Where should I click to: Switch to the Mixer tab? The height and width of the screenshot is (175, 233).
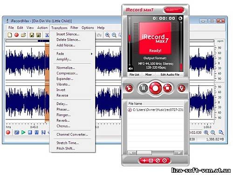point(148,75)
